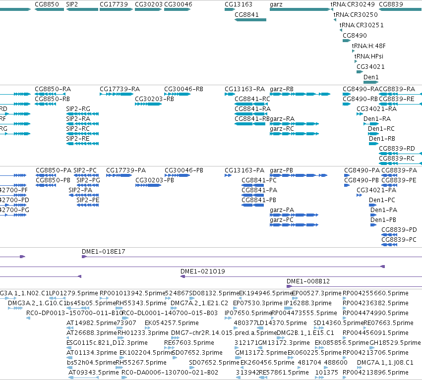Open the CG8490 gene label
The height and width of the screenshot is (380, 422).
tap(355, 36)
